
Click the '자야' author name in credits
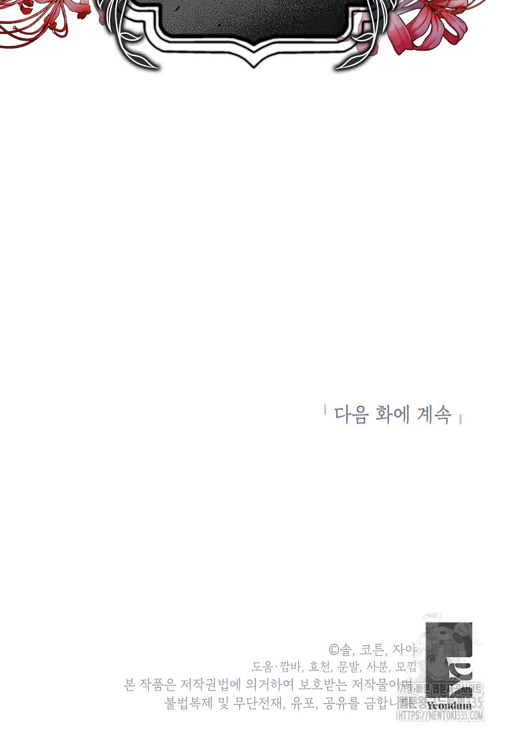coord(404,649)
